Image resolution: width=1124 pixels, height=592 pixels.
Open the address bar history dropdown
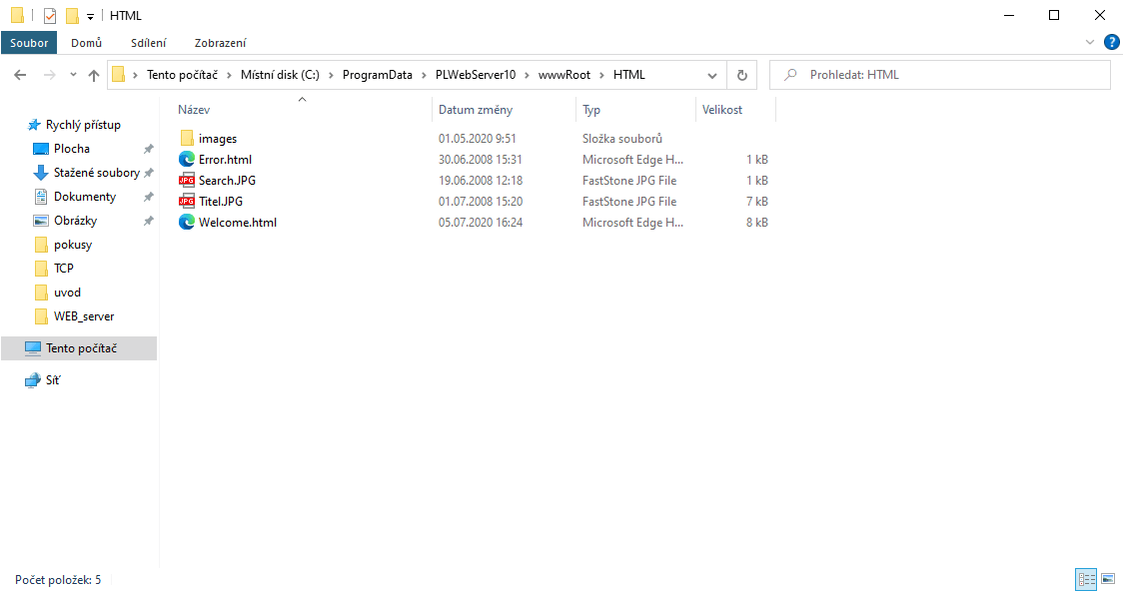[712, 75]
